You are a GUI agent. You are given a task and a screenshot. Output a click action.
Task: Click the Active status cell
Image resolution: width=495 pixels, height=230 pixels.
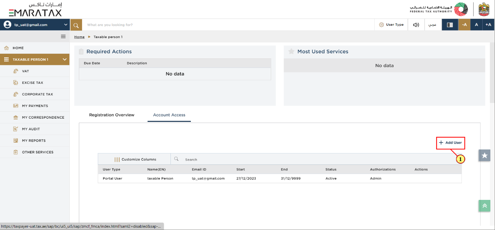click(331, 178)
